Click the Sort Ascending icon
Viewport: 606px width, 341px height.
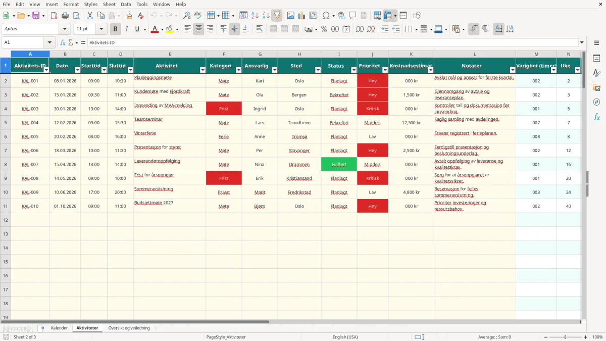(255, 16)
